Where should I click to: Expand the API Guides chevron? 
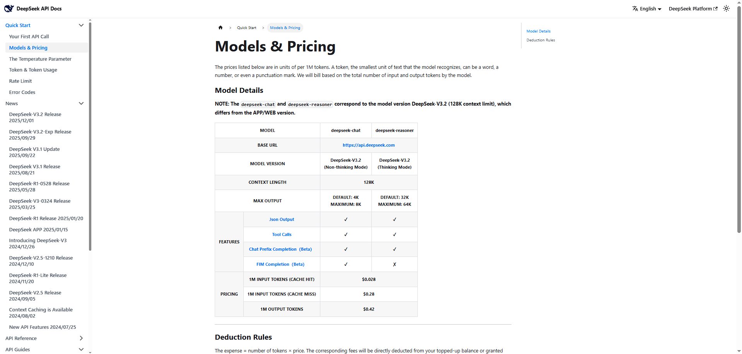(81, 349)
